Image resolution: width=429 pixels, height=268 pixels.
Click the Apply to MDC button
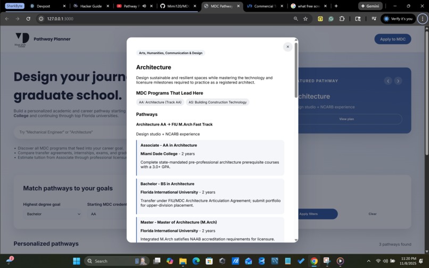click(x=393, y=39)
